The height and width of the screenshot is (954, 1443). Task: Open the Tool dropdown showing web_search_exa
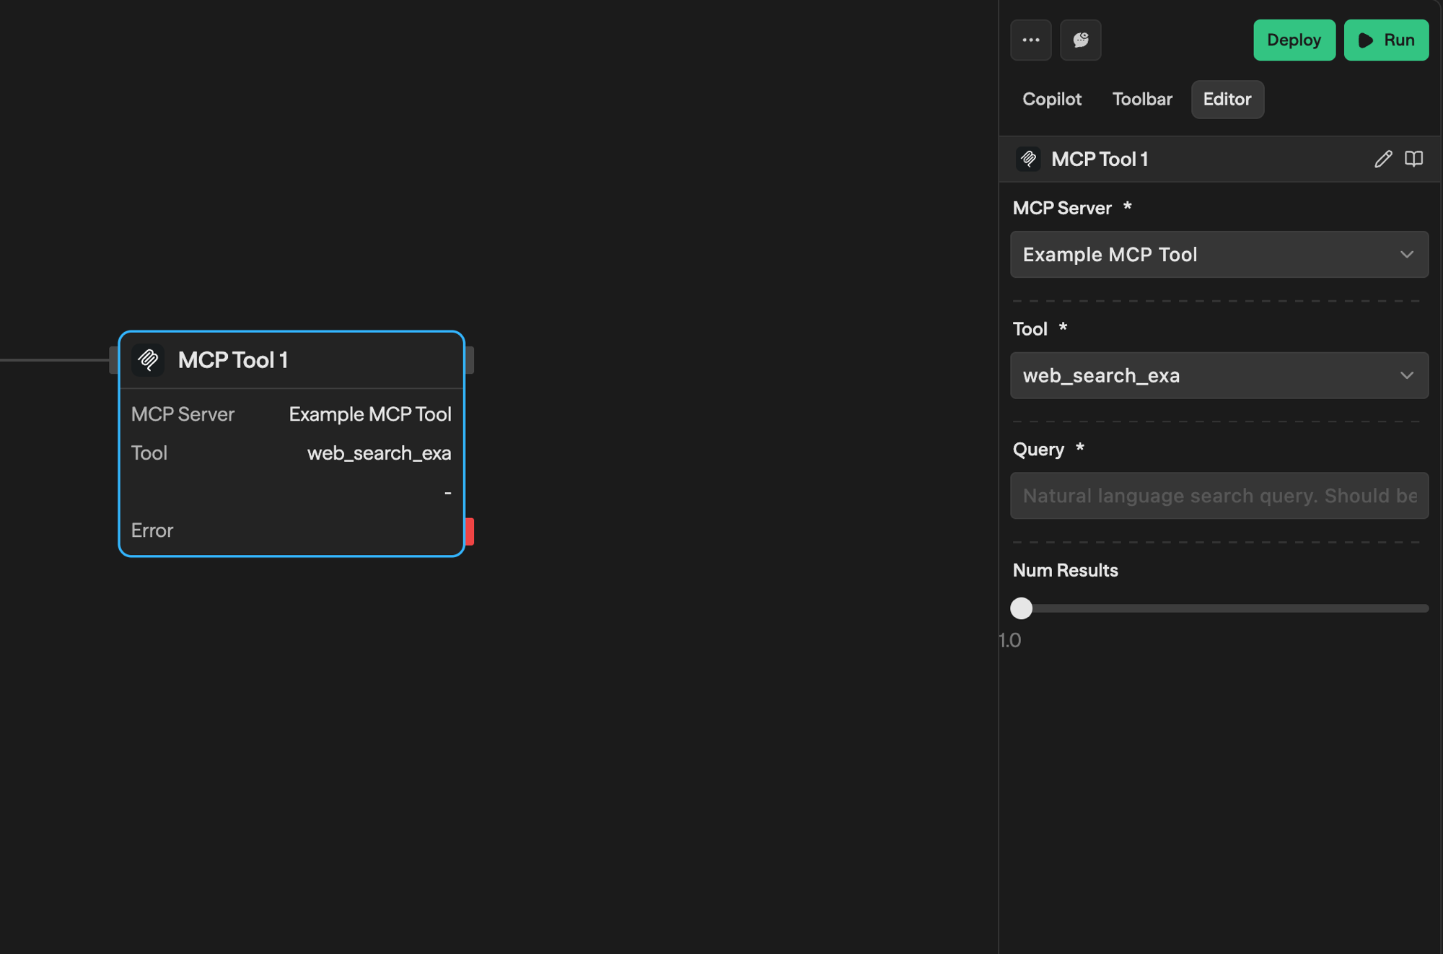click(1219, 375)
